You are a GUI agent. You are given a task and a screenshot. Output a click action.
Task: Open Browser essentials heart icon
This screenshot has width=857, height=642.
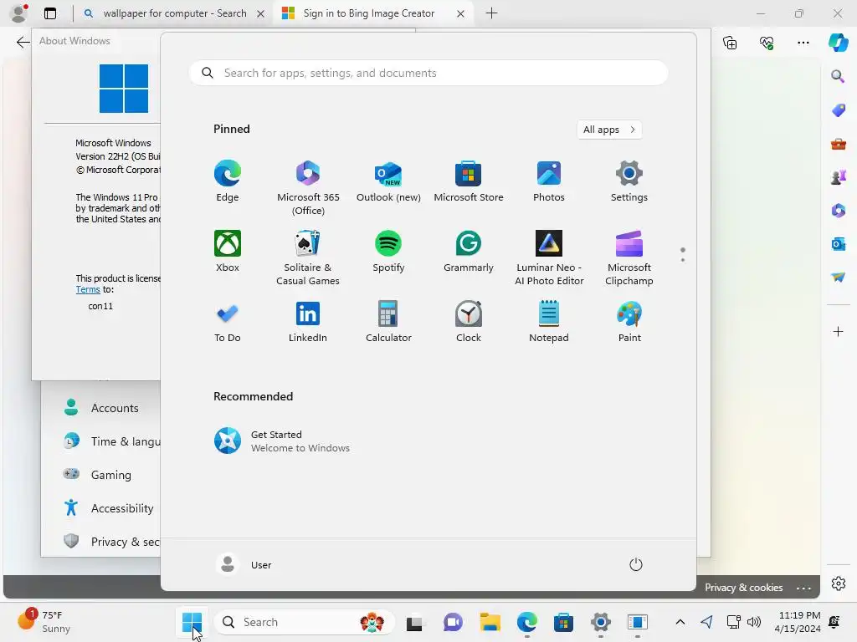coord(767,42)
